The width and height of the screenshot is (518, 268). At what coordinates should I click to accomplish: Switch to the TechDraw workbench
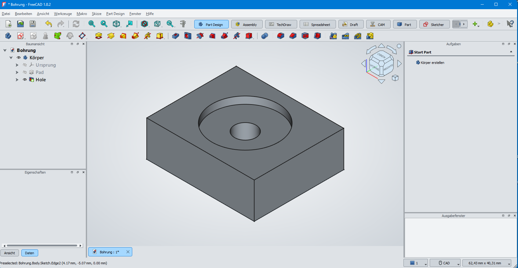point(281,24)
